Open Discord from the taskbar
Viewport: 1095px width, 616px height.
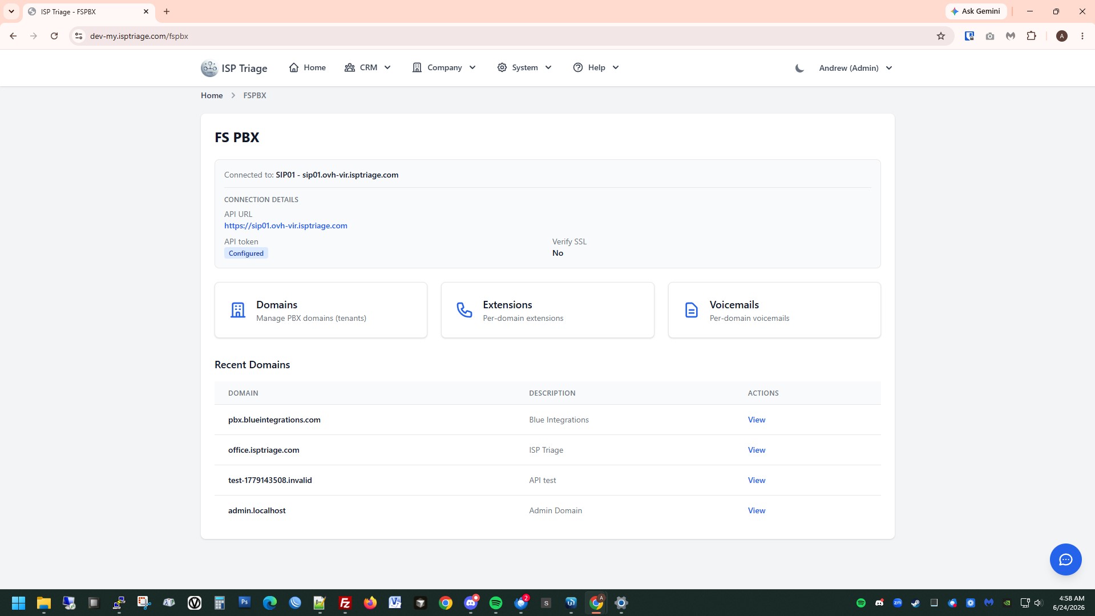471,603
